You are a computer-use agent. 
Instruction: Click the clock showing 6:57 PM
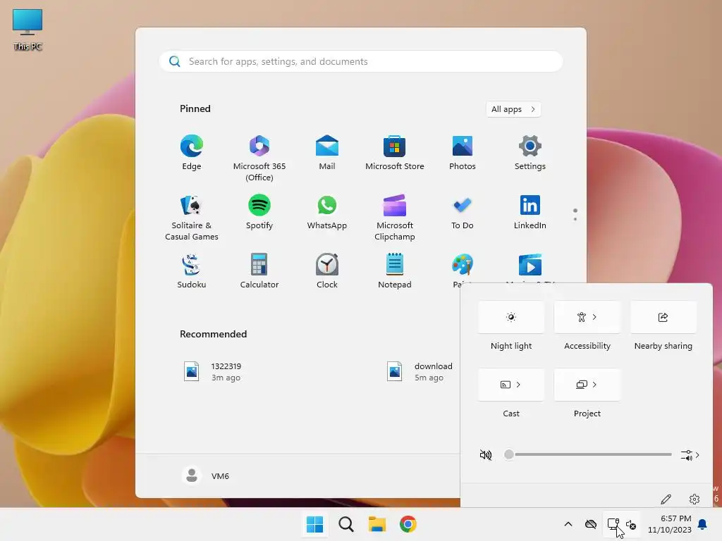(x=670, y=524)
